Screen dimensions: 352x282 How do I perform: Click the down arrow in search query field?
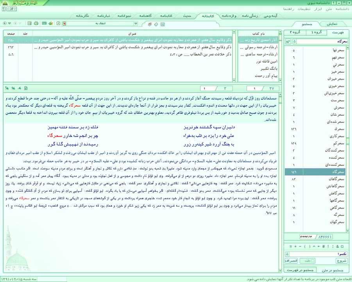tap(287, 254)
